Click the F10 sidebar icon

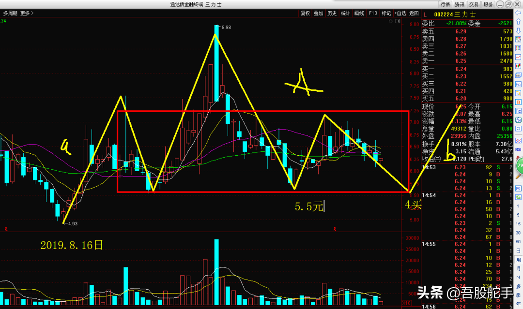pos(518,84)
